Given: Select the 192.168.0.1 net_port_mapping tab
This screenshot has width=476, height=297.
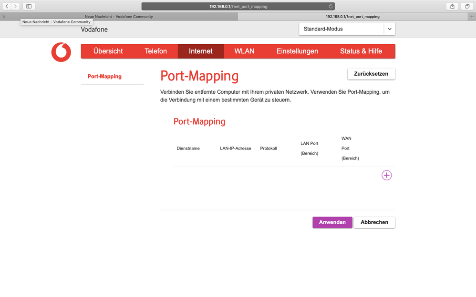Looking at the screenshot, I should click(x=353, y=17).
